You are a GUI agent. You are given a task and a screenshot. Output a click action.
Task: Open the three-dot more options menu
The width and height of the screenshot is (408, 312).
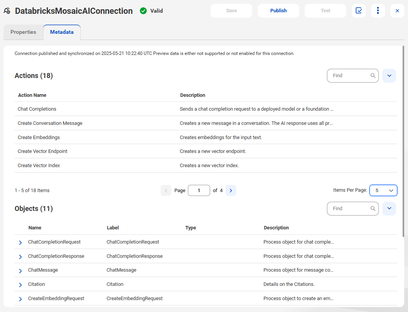pos(378,11)
